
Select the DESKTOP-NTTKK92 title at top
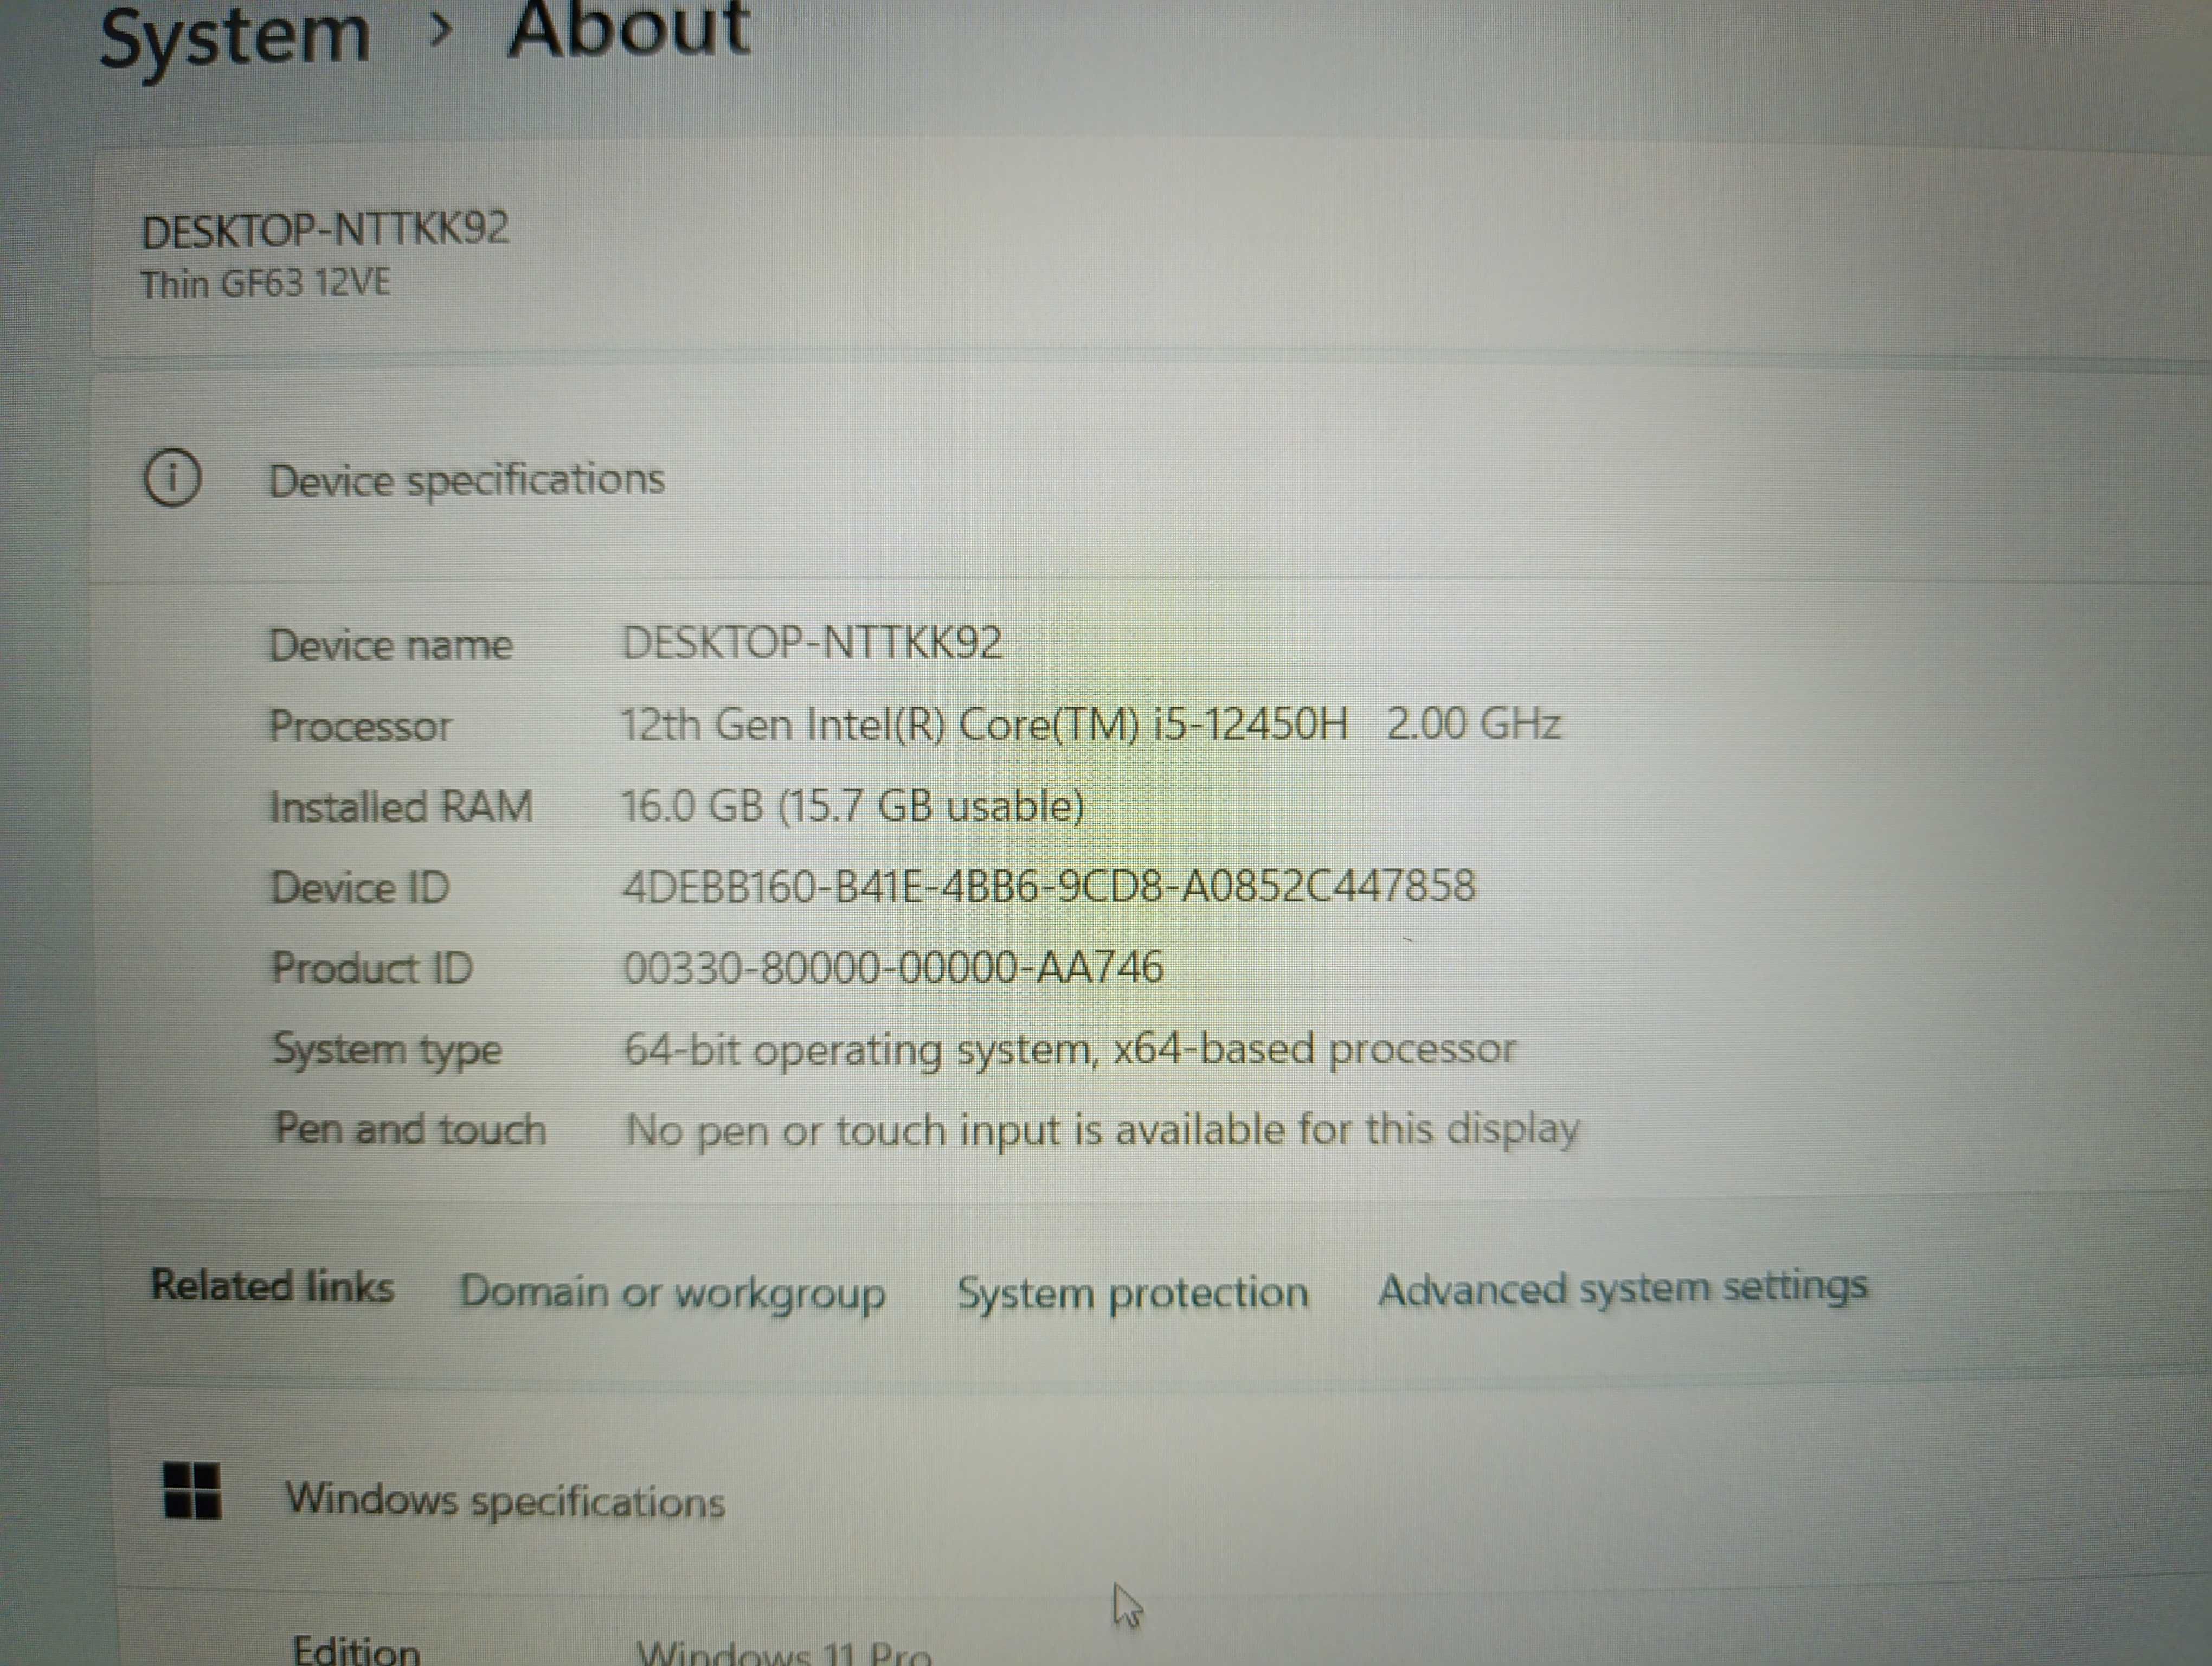[325, 230]
